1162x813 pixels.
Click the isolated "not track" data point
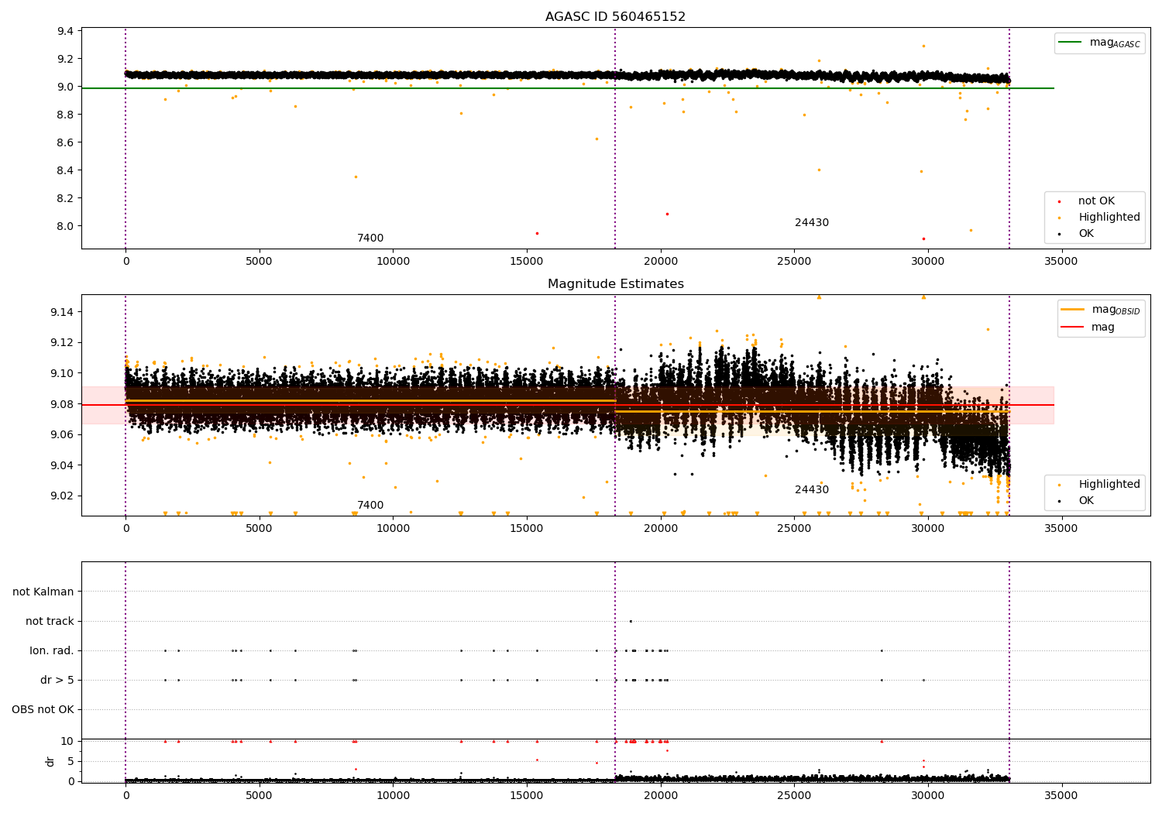(x=631, y=621)
